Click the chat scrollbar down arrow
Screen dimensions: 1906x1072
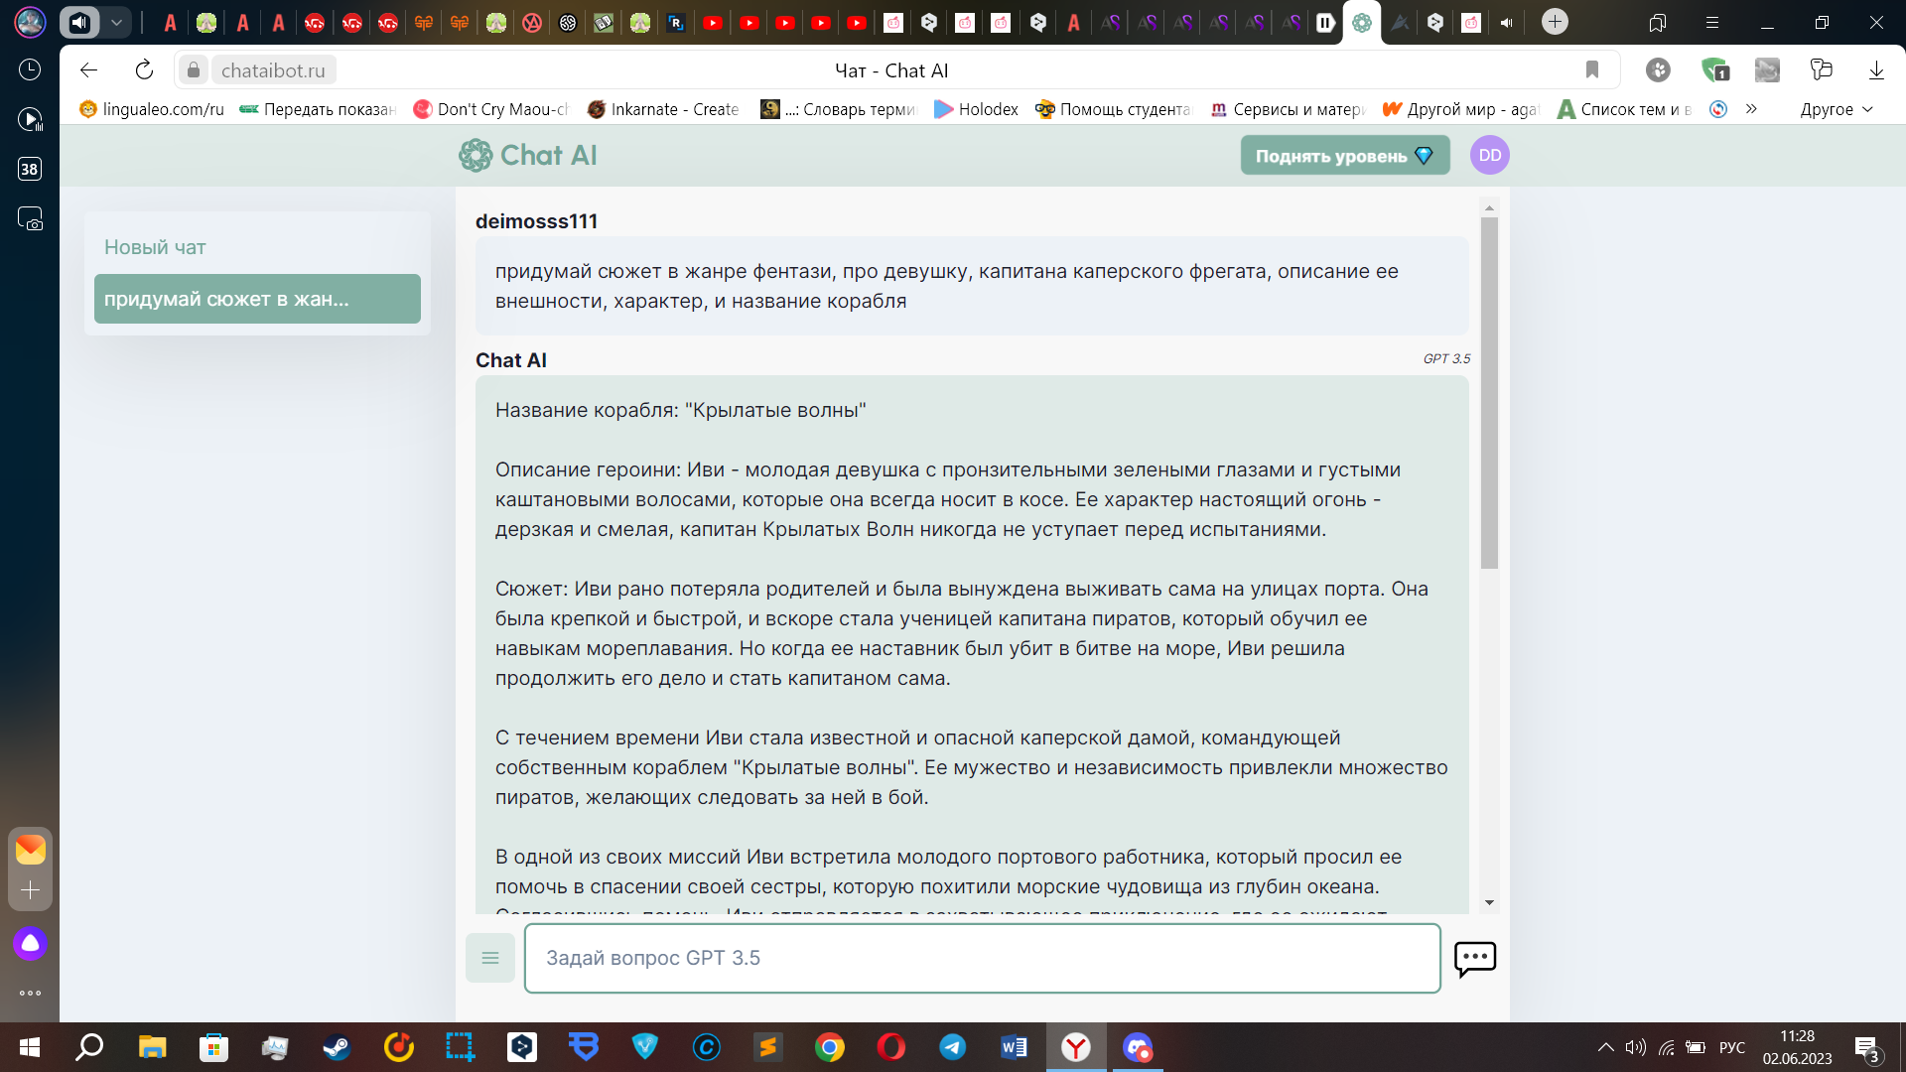click(1489, 902)
